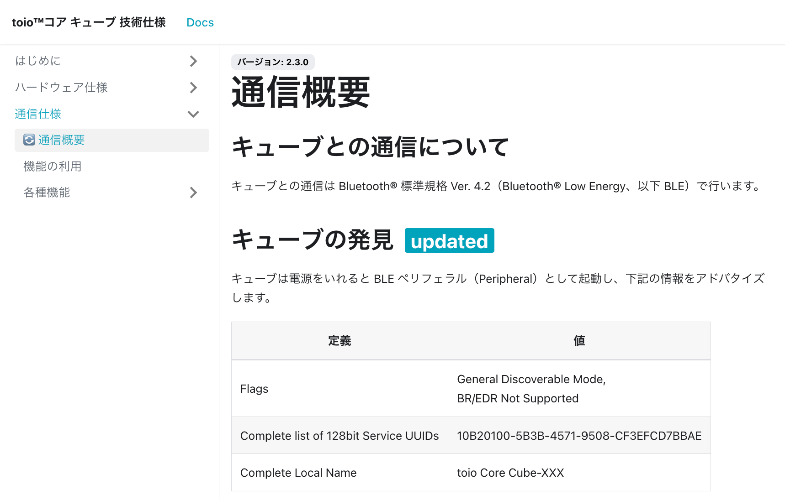Click the toio Core Cube-XXX table value
The height and width of the screenshot is (500, 785).
coord(510,473)
